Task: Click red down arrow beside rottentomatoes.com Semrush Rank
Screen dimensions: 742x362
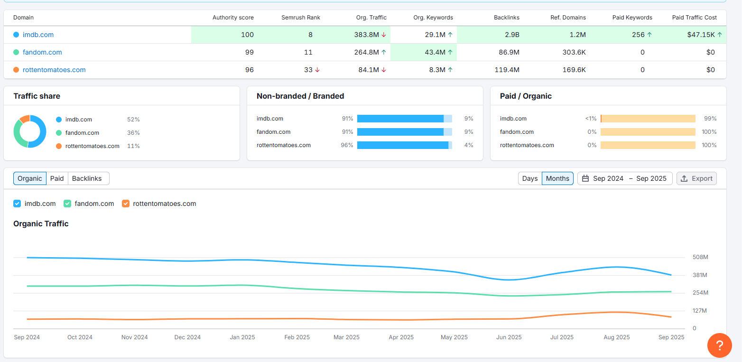Action: (317, 70)
